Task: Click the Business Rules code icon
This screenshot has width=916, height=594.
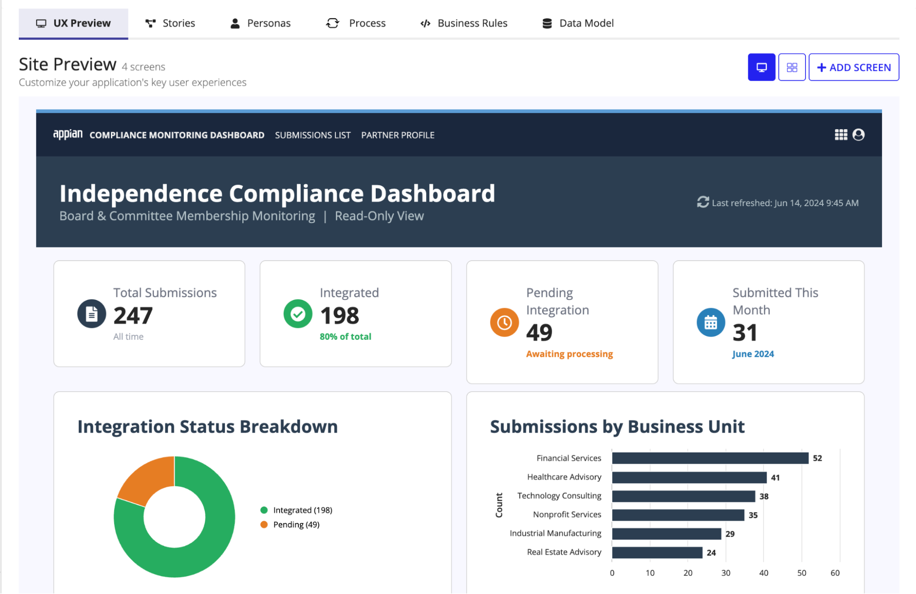Action: 425,23
